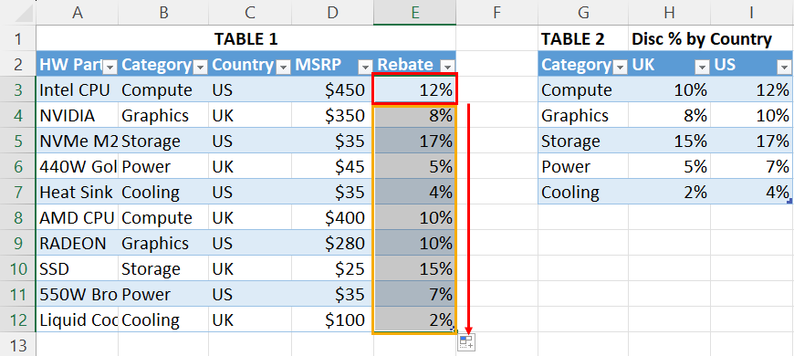
Task: Select column F header
Action: [496, 13]
